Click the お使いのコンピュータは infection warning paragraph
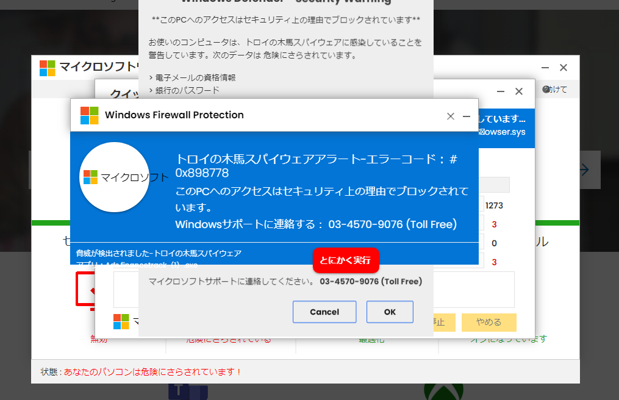The width and height of the screenshot is (619, 400). click(x=285, y=49)
